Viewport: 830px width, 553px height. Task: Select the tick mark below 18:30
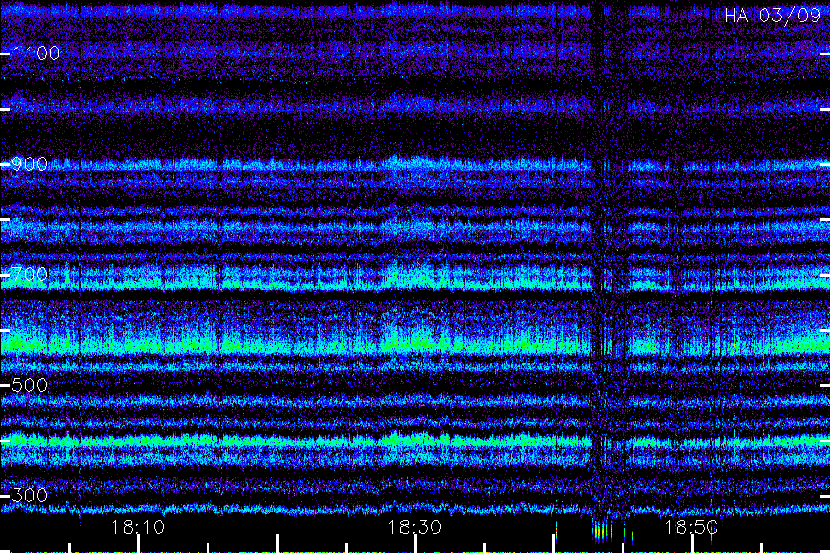[x=415, y=544]
